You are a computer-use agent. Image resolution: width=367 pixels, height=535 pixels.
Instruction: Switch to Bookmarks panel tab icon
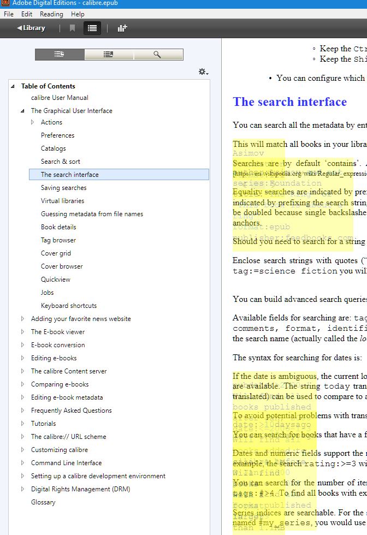tap(109, 55)
